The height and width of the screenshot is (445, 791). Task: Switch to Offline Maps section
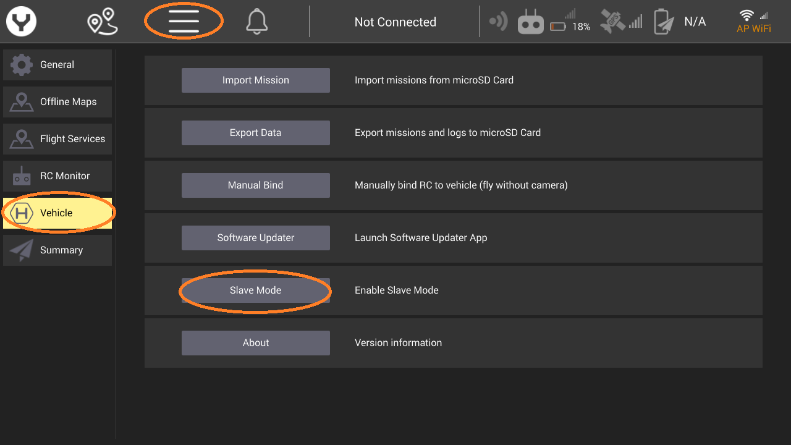[57, 102]
